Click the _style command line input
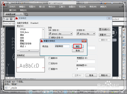Viewport: 127px width, 94px height. point(64,88)
